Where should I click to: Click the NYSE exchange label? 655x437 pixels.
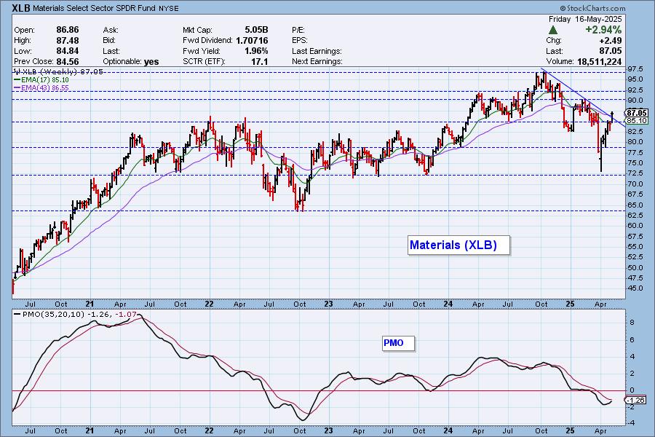click(x=169, y=9)
